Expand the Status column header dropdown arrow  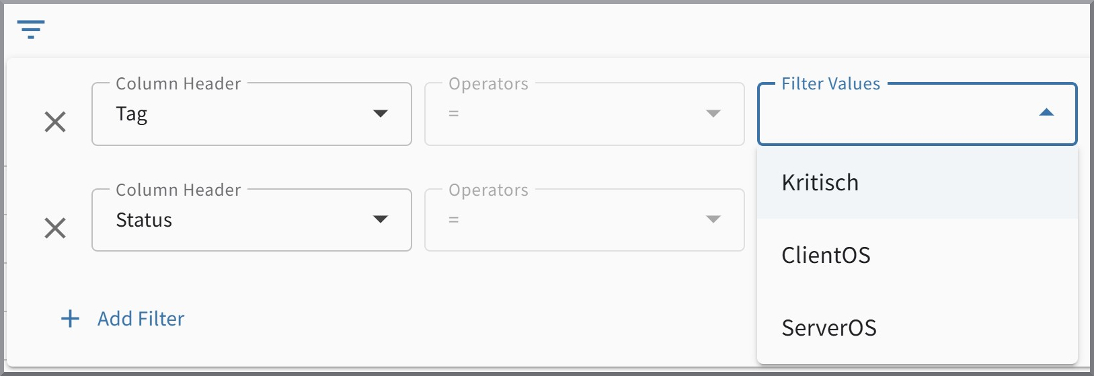pyautogui.click(x=381, y=219)
